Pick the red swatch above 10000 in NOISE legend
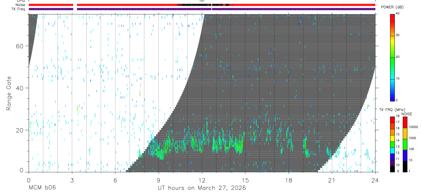Viewport: 422px width, 195px height. point(405,122)
